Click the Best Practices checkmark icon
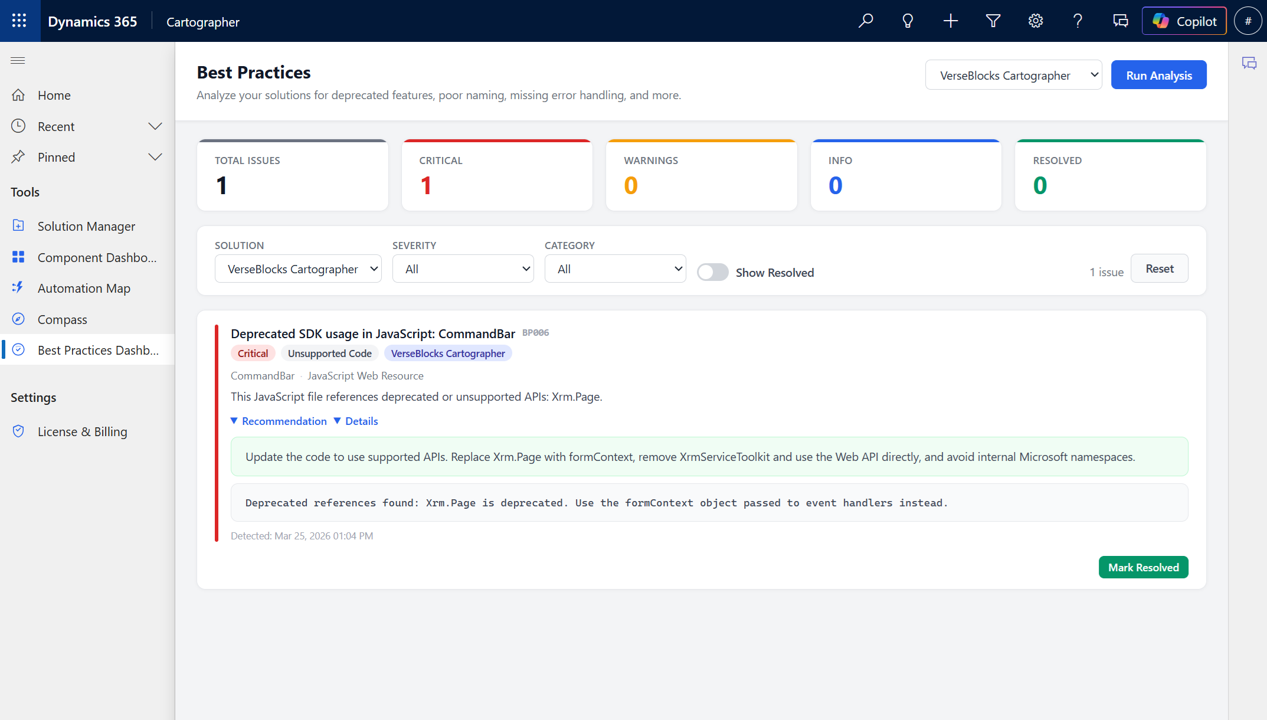The height and width of the screenshot is (720, 1267). [x=18, y=349]
